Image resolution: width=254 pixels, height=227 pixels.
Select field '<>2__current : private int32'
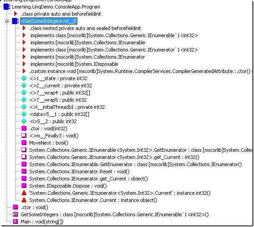(61, 86)
